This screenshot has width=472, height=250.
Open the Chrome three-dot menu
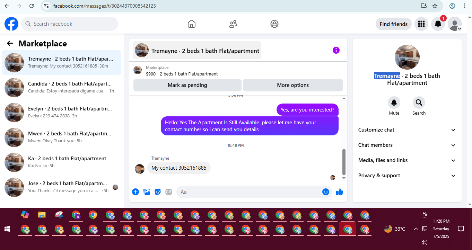point(465,6)
